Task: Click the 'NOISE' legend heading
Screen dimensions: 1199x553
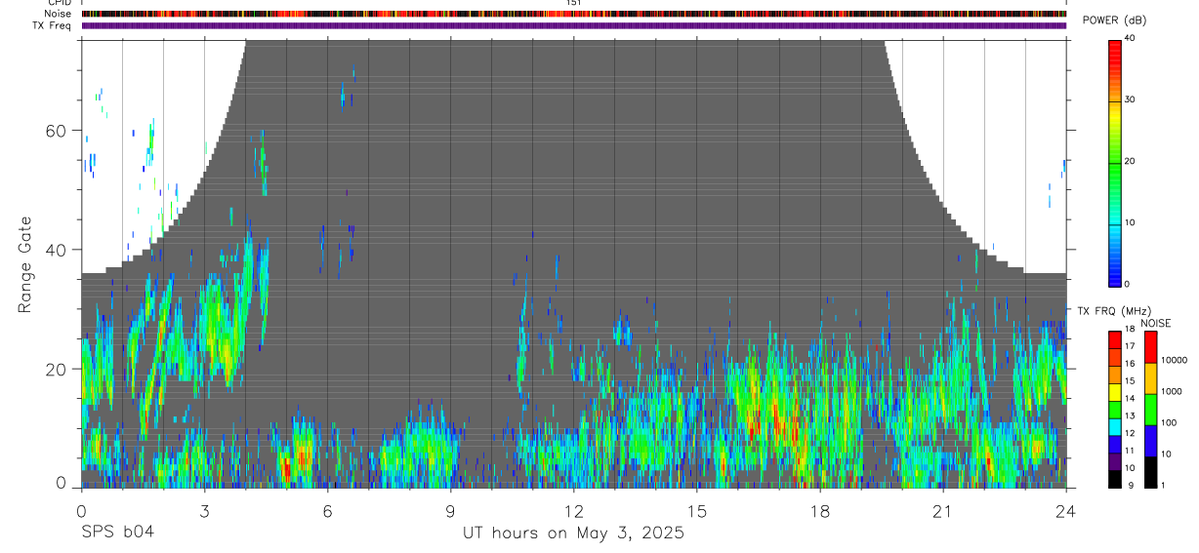Action: (1156, 323)
